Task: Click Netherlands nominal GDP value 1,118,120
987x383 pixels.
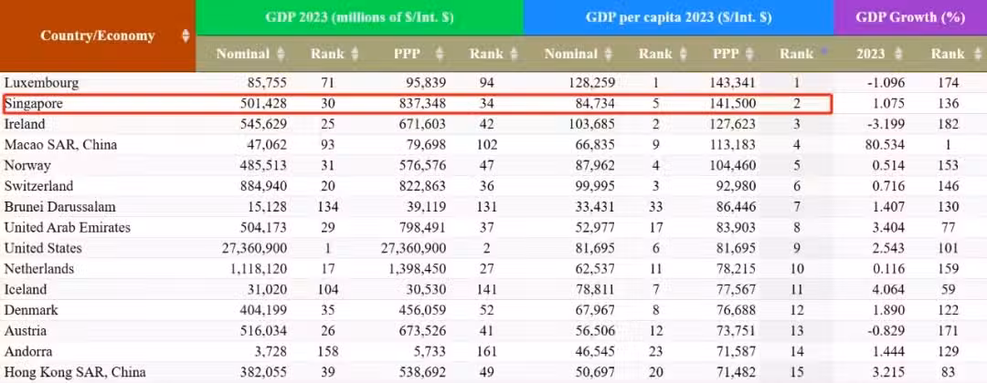Action: click(258, 269)
